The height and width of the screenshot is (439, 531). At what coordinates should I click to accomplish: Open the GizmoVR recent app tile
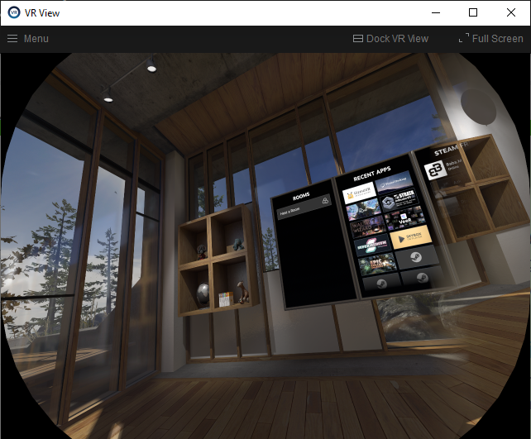(359, 193)
